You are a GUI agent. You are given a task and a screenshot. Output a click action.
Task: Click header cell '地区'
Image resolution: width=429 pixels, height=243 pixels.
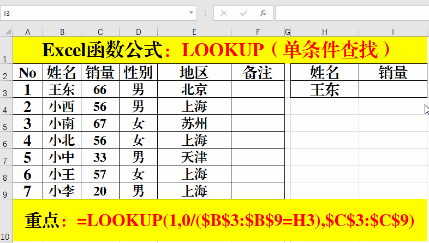[x=194, y=73]
